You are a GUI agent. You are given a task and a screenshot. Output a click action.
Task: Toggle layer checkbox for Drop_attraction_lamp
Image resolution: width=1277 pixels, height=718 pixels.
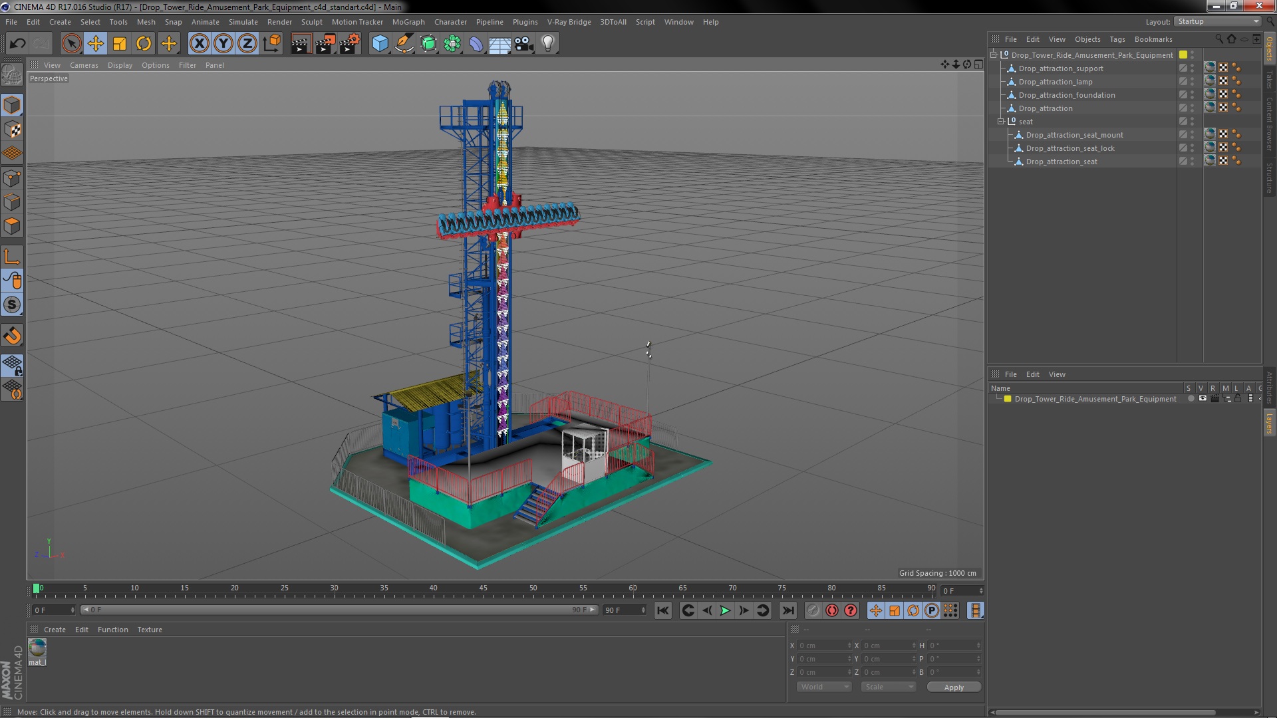click(x=1183, y=82)
